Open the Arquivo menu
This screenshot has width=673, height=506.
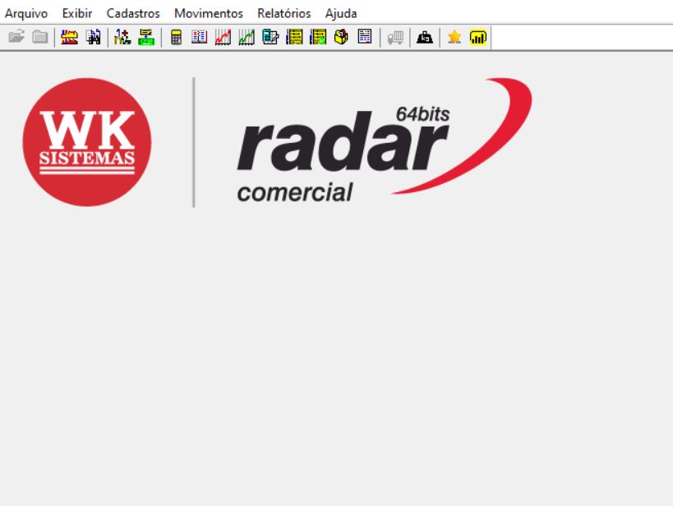point(26,13)
